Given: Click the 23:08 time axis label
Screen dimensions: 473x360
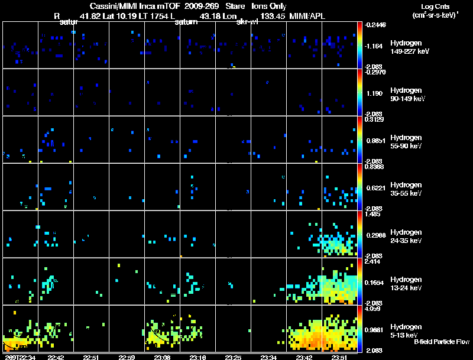Looking at the screenshot, I should (162, 357).
